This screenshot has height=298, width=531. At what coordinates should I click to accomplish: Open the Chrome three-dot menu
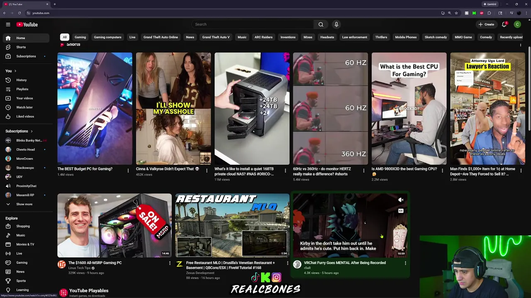pyautogui.click(x=527, y=13)
